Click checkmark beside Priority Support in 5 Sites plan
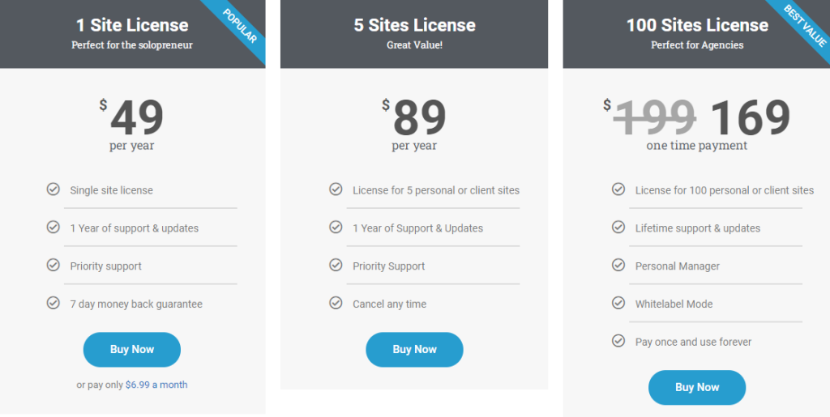 pyautogui.click(x=336, y=265)
